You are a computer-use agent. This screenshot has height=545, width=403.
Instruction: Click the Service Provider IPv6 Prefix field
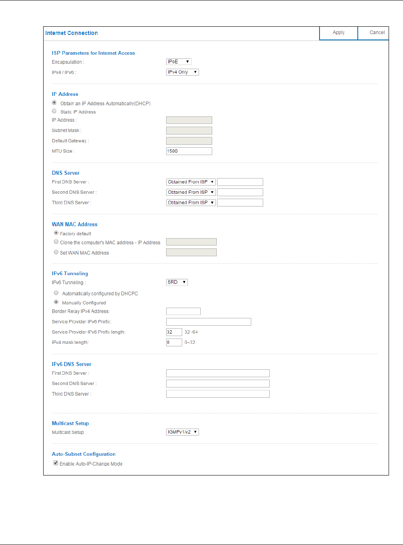(208, 322)
